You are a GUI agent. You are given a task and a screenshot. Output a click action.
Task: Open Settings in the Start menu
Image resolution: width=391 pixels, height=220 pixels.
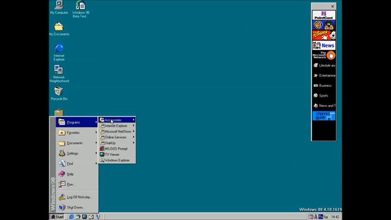click(76, 153)
